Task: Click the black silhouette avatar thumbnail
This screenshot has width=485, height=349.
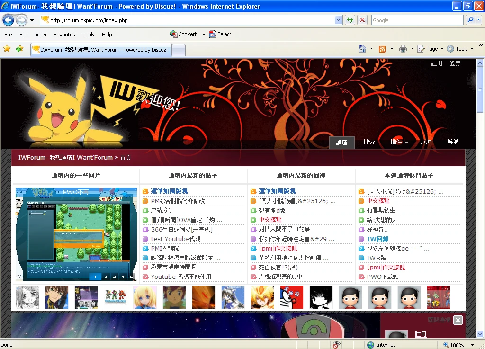Action: pos(321,297)
